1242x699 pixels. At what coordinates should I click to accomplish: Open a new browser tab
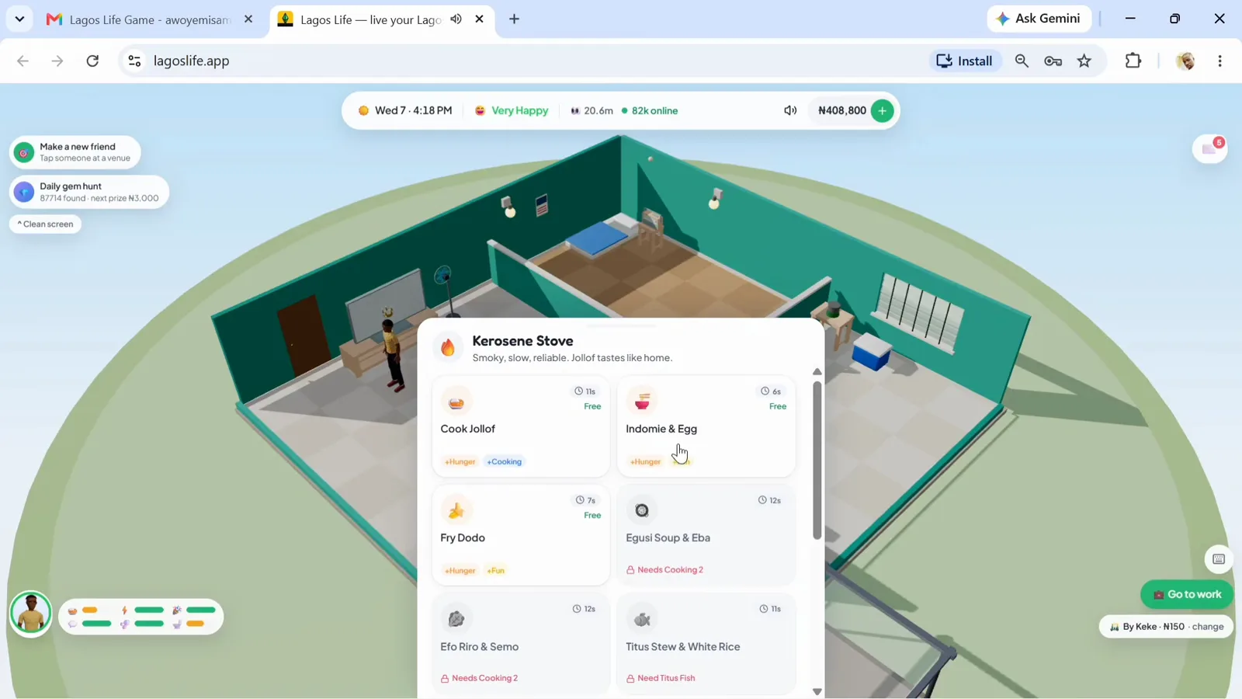(x=515, y=19)
